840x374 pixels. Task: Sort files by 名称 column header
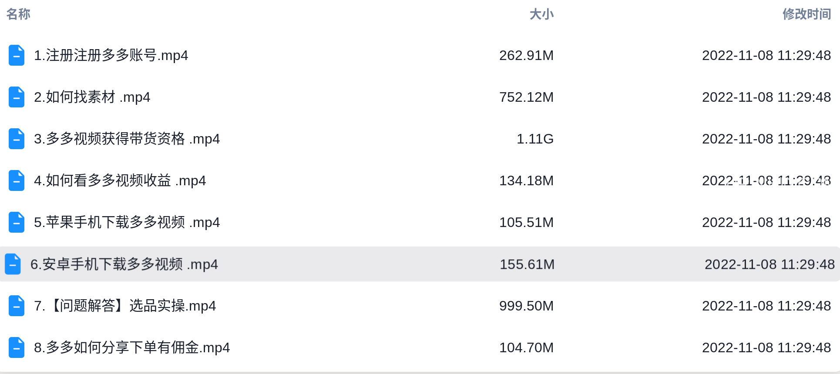click(x=18, y=14)
